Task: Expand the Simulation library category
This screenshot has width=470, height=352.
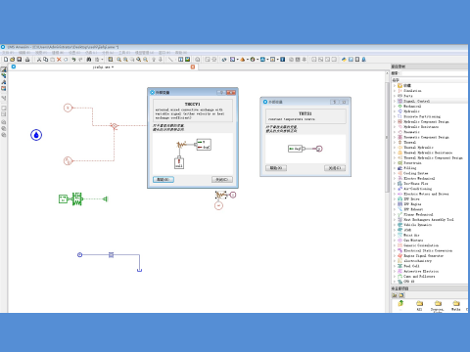Action: point(395,91)
